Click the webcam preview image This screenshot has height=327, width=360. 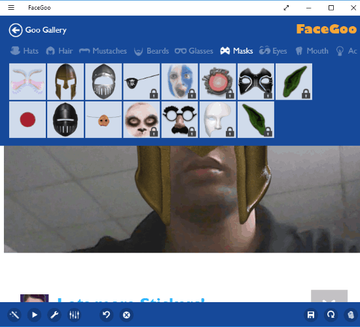(x=182, y=199)
